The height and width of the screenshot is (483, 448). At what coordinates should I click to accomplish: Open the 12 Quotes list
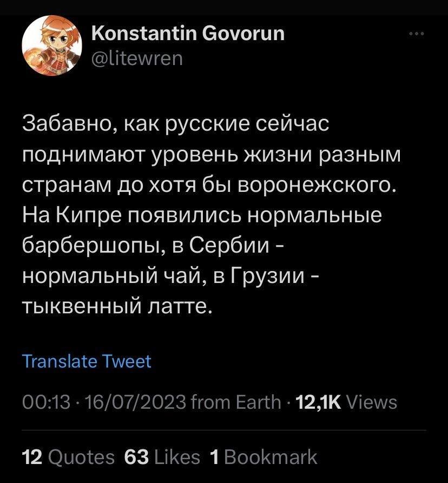pos(68,457)
